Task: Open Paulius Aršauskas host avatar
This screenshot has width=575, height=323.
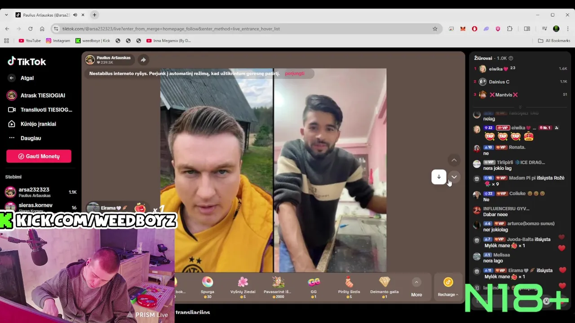Action: pyautogui.click(x=90, y=60)
